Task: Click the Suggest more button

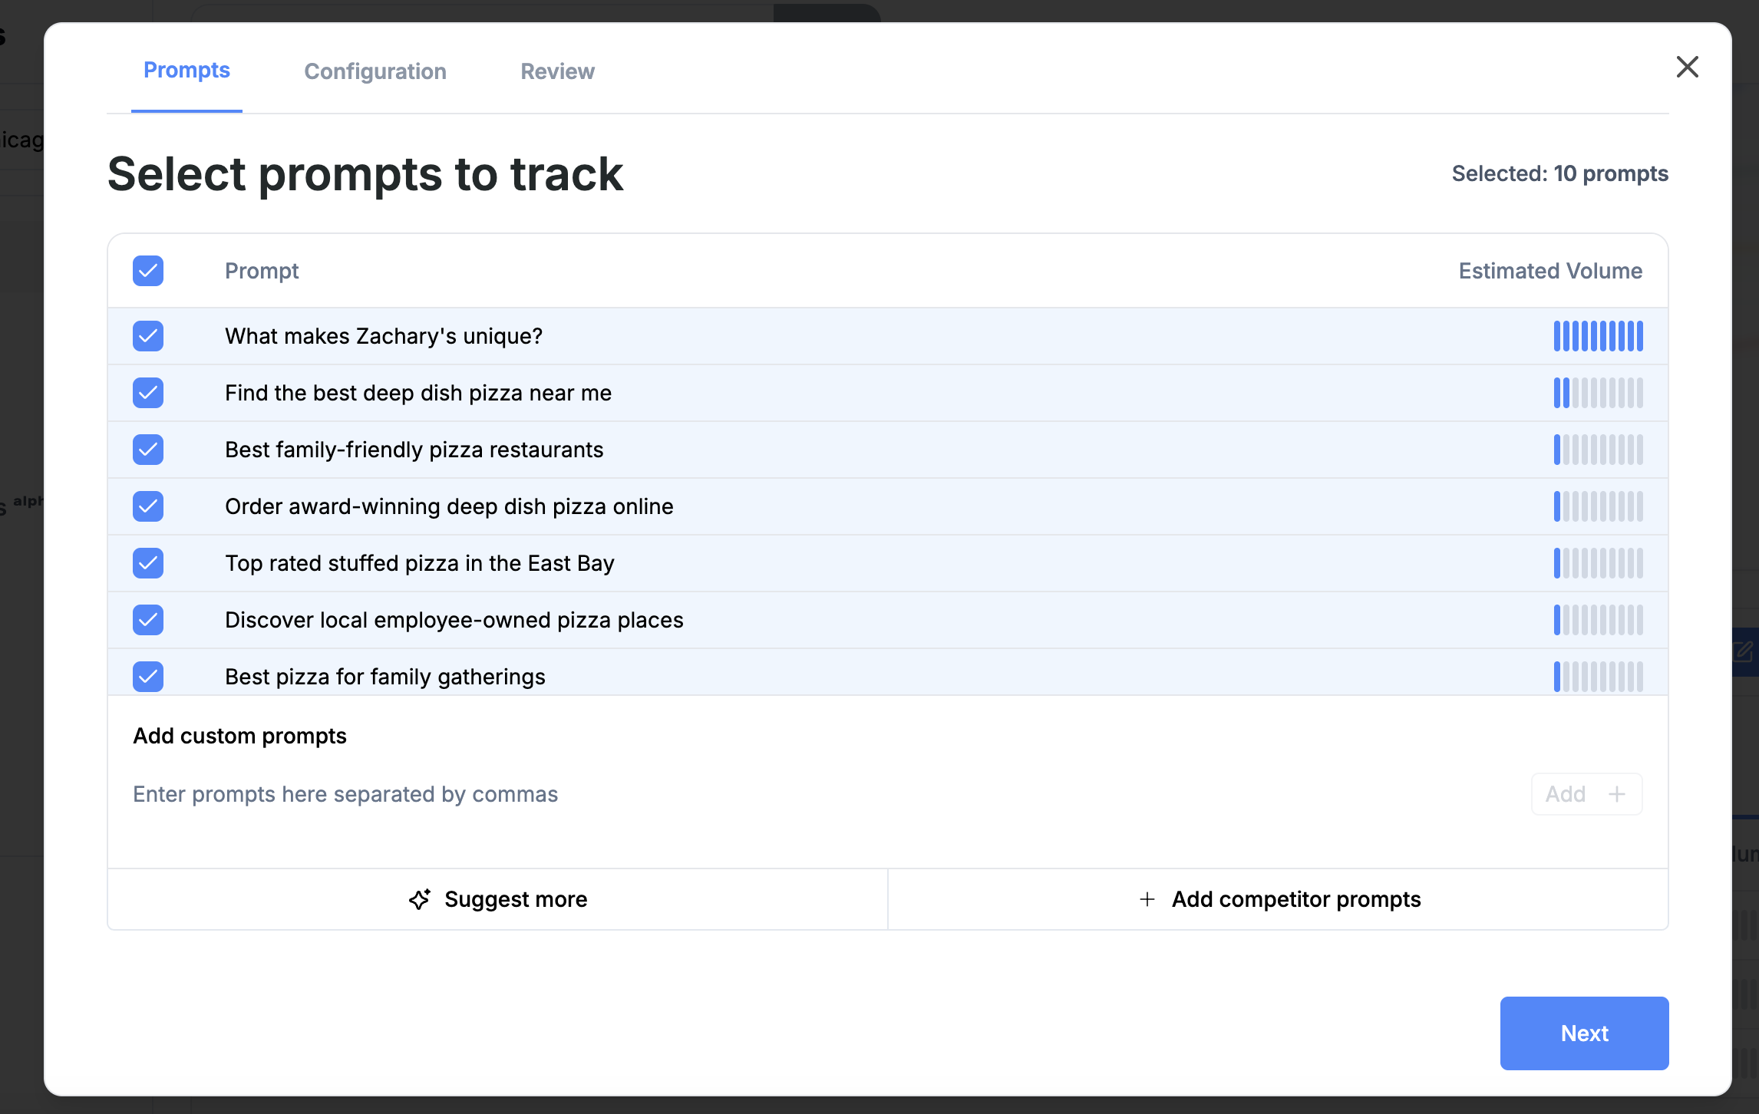Action: tap(498, 899)
